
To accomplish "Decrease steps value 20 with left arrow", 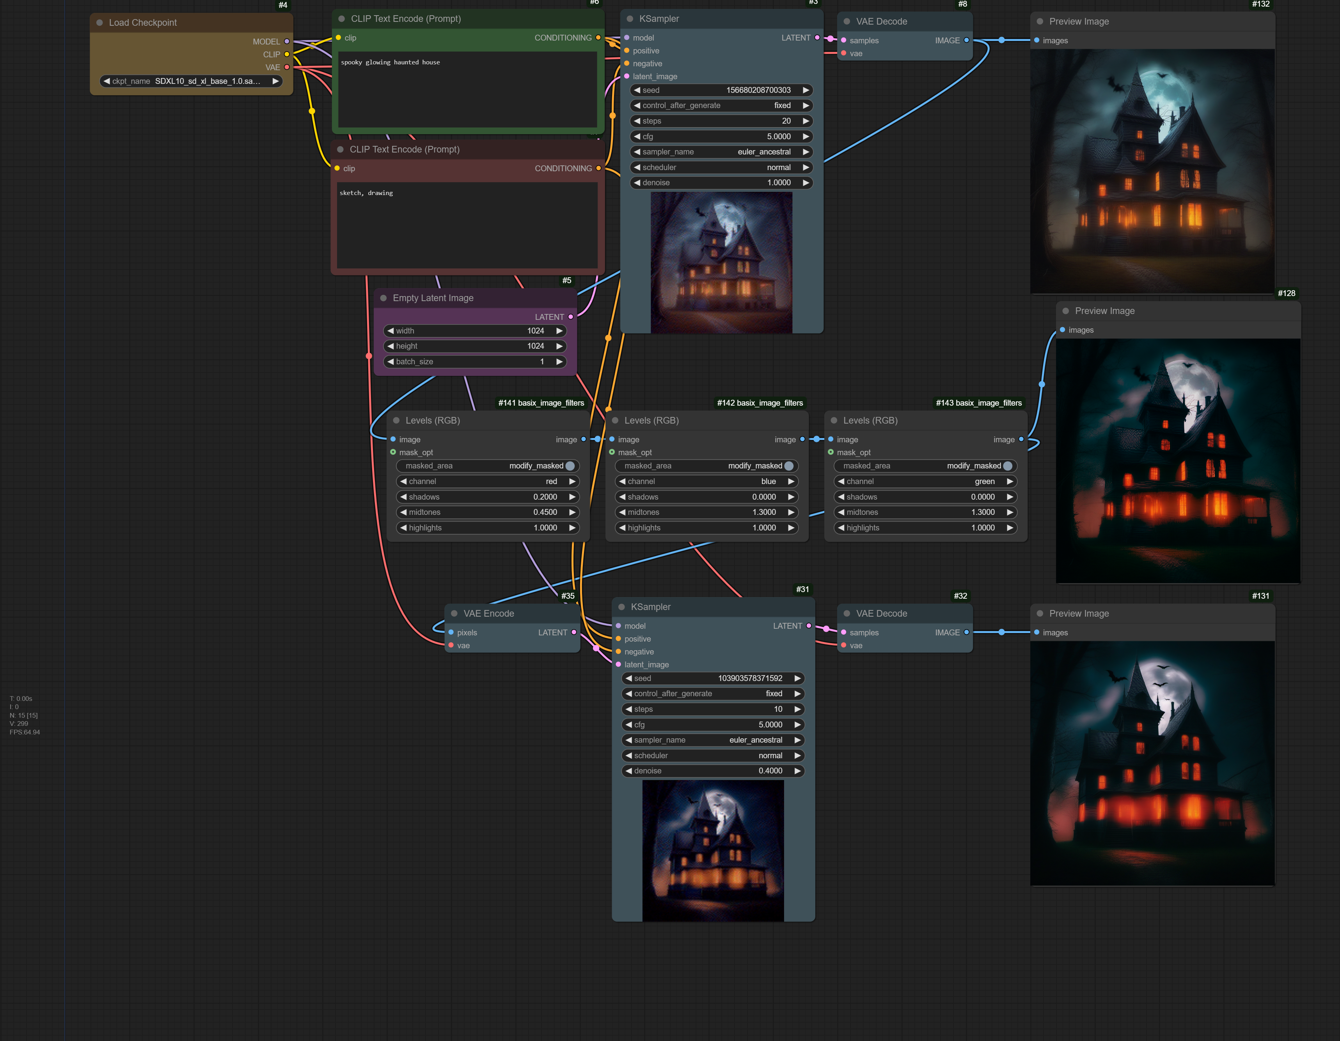I will [x=637, y=121].
